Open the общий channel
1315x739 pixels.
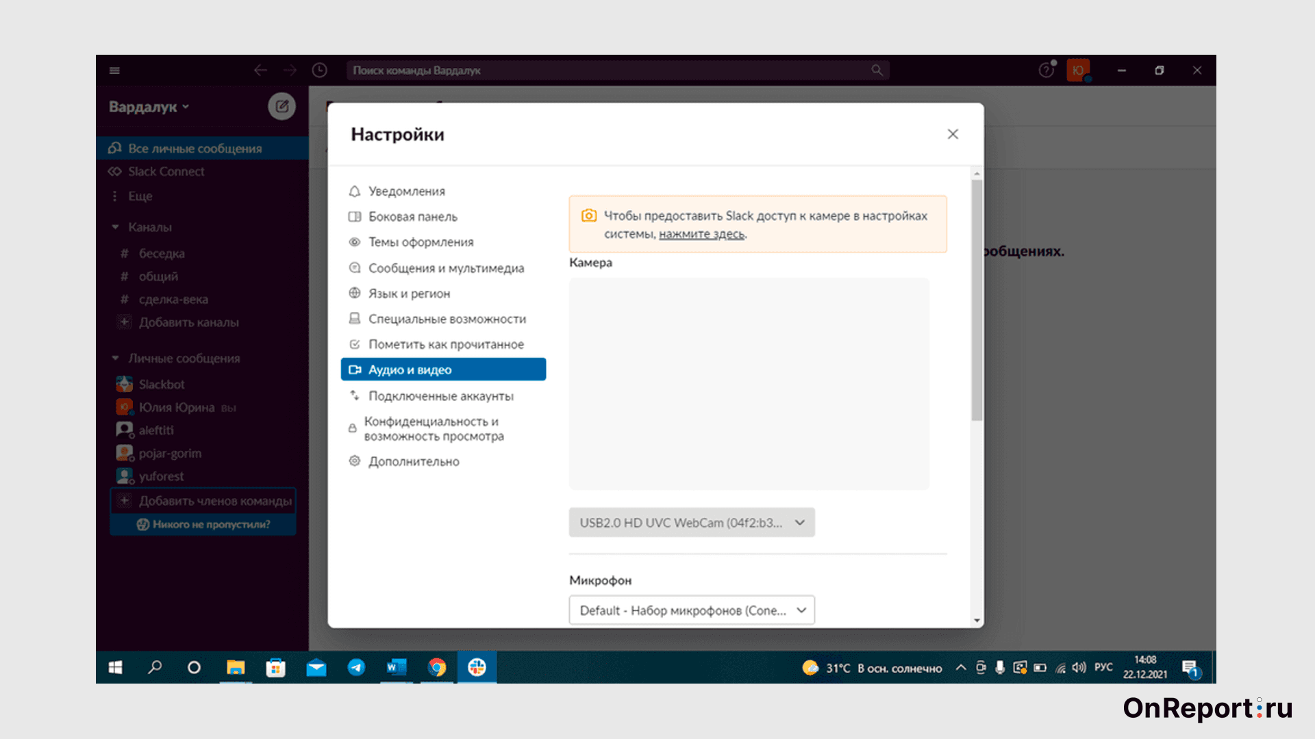[x=202, y=276]
